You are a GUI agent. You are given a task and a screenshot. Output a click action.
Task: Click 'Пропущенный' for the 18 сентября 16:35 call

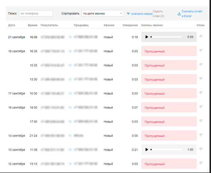154,51
